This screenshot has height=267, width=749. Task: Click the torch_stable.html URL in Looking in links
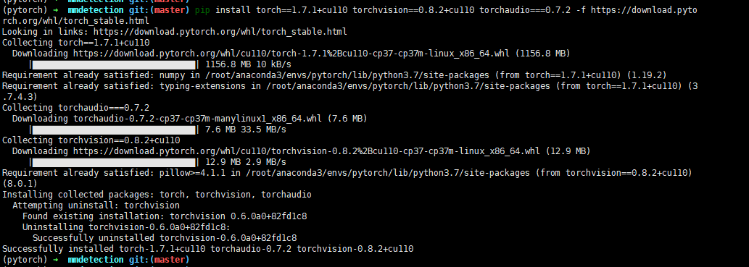tap(220, 32)
